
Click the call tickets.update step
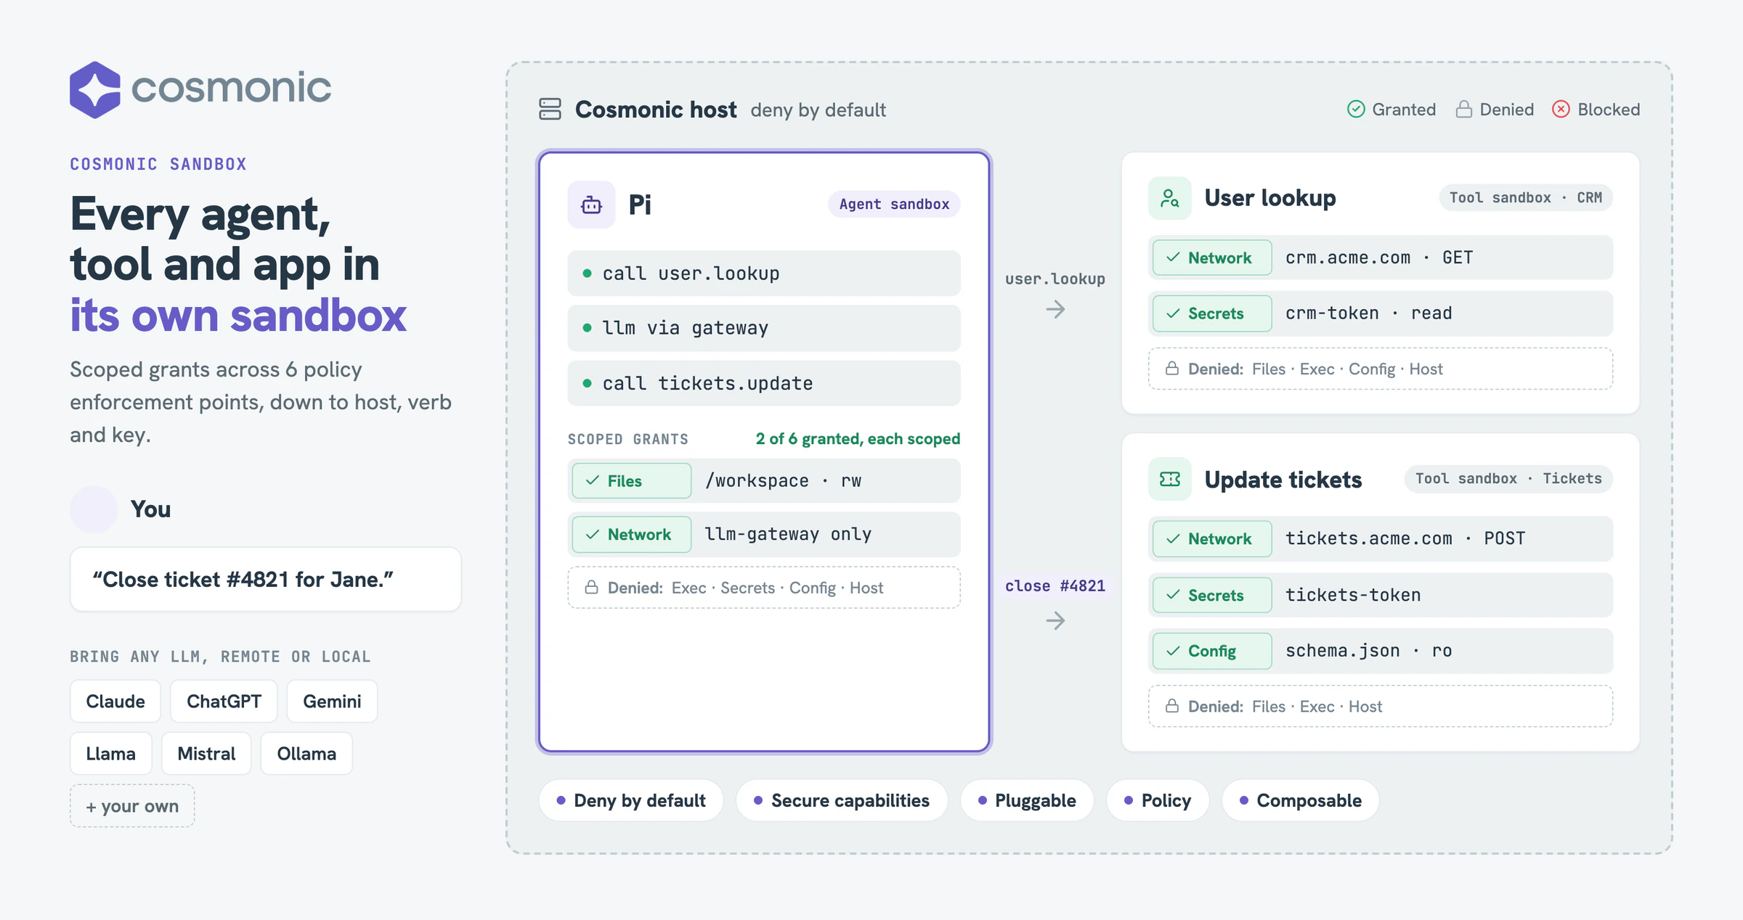tap(764, 383)
